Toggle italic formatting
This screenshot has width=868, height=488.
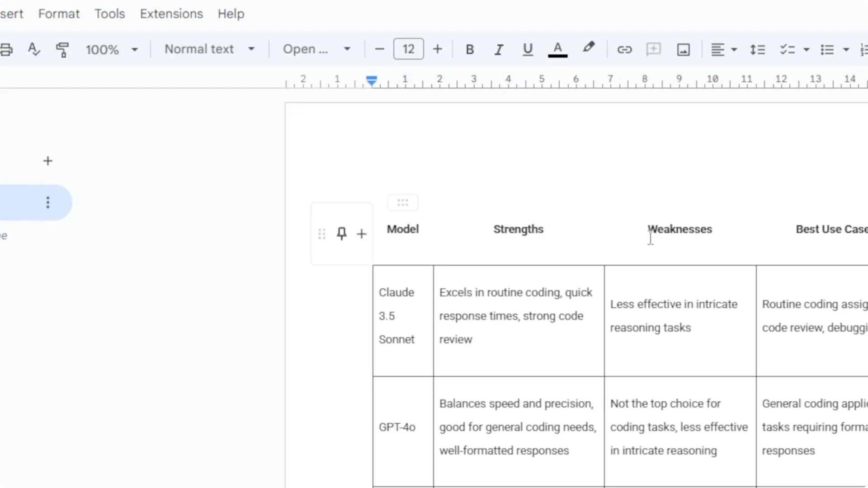(499, 49)
